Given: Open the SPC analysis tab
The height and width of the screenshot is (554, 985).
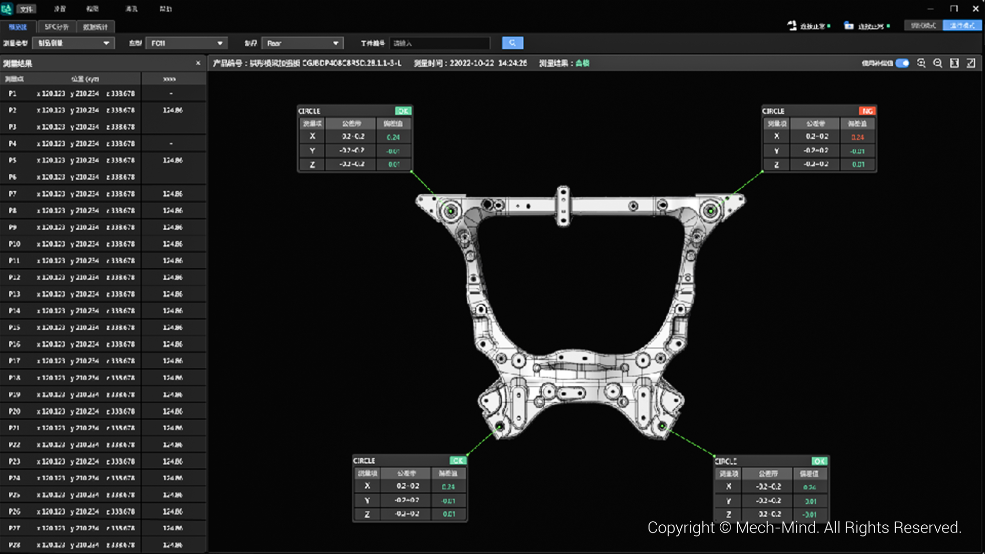Looking at the screenshot, I should pyautogui.click(x=56, y=27).
